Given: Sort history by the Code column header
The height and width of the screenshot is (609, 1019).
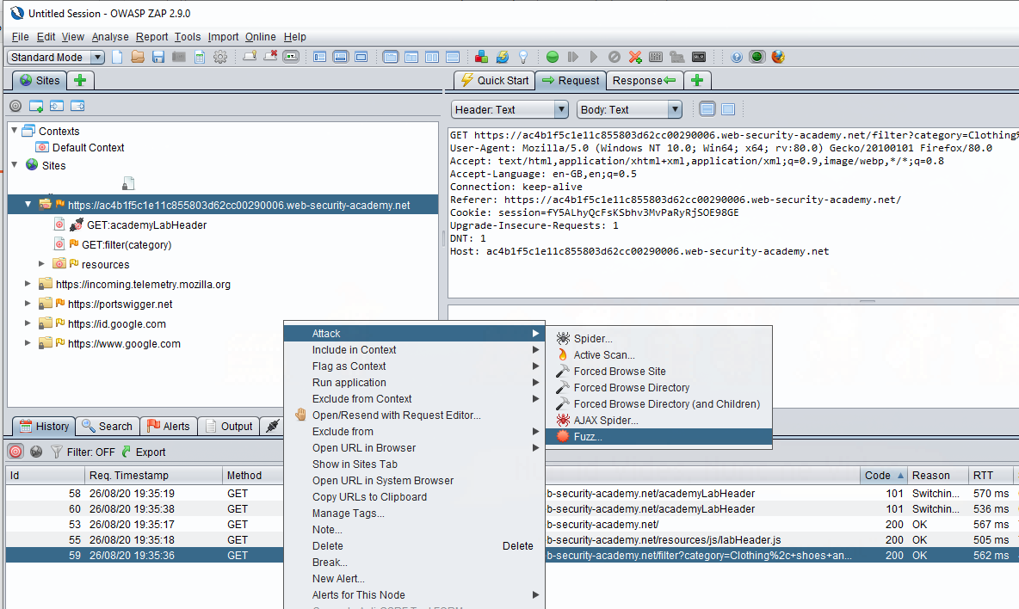Looking at the screenshot, I should coord(883,476).
